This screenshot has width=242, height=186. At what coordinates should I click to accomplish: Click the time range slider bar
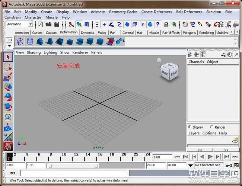click(73, 166)
